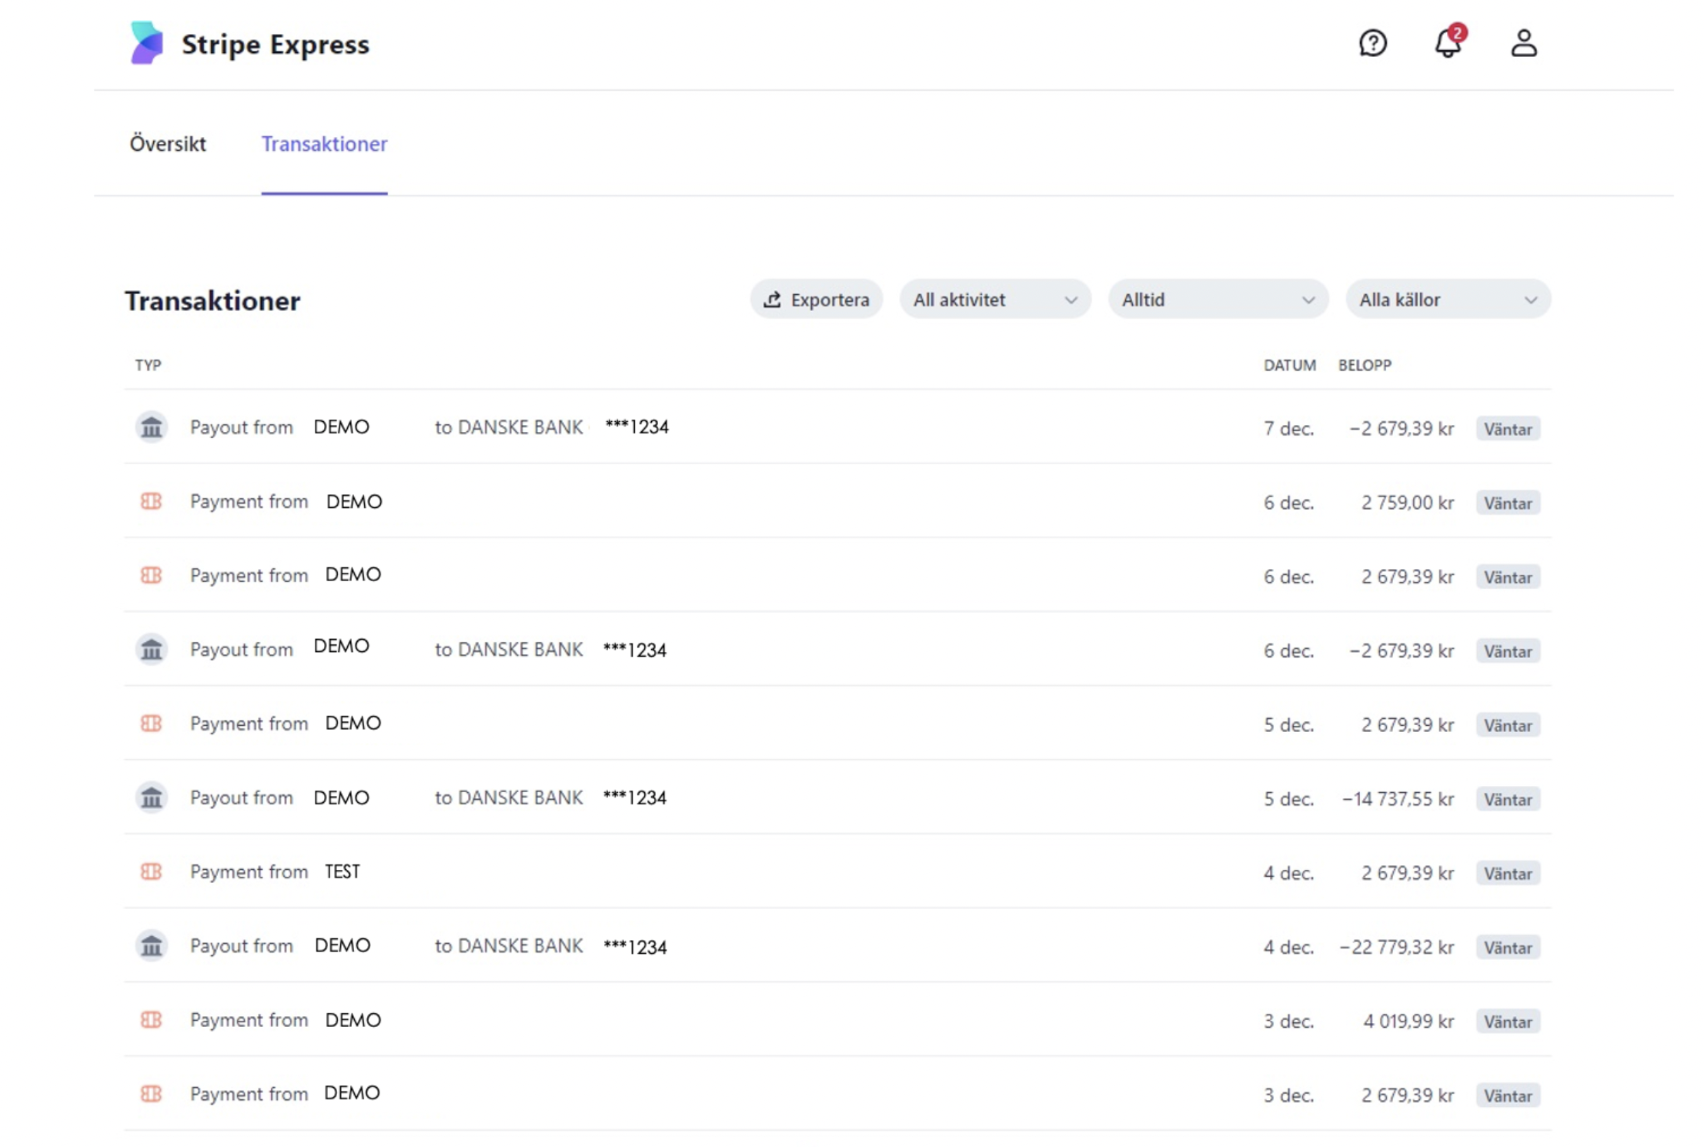Viewport: 1704px width, 1147px height.
Task: Open the Alltid date range dropdown
Action: point(1218,299)
